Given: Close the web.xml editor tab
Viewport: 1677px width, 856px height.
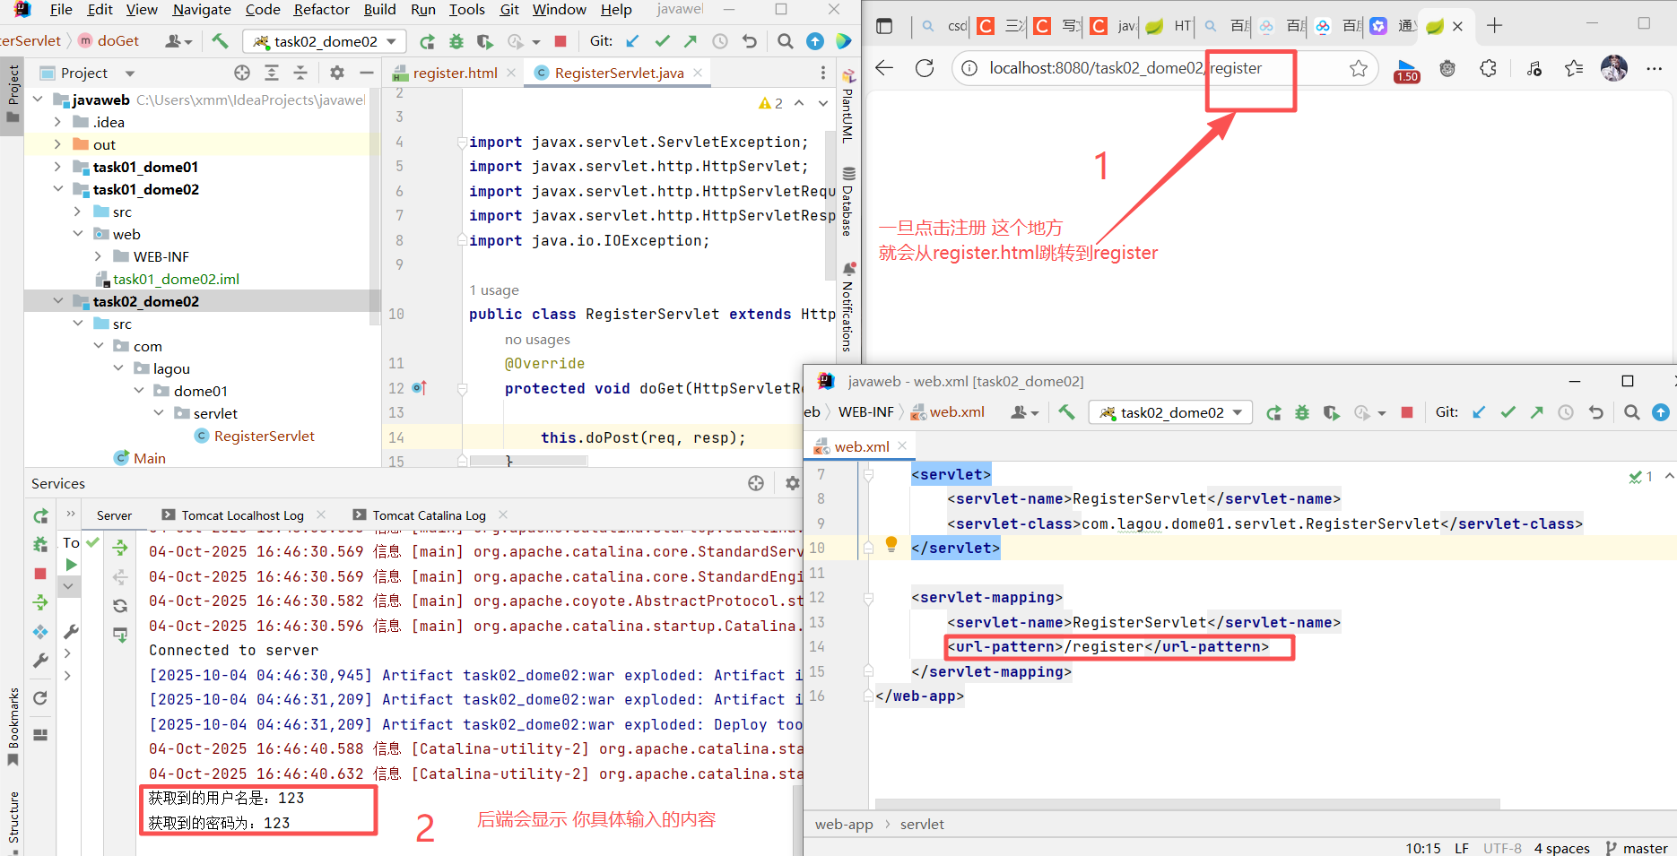Looking at the screenshot, I should pos(902,446).
